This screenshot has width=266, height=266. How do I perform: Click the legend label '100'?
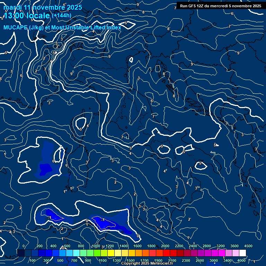[33, 260]
